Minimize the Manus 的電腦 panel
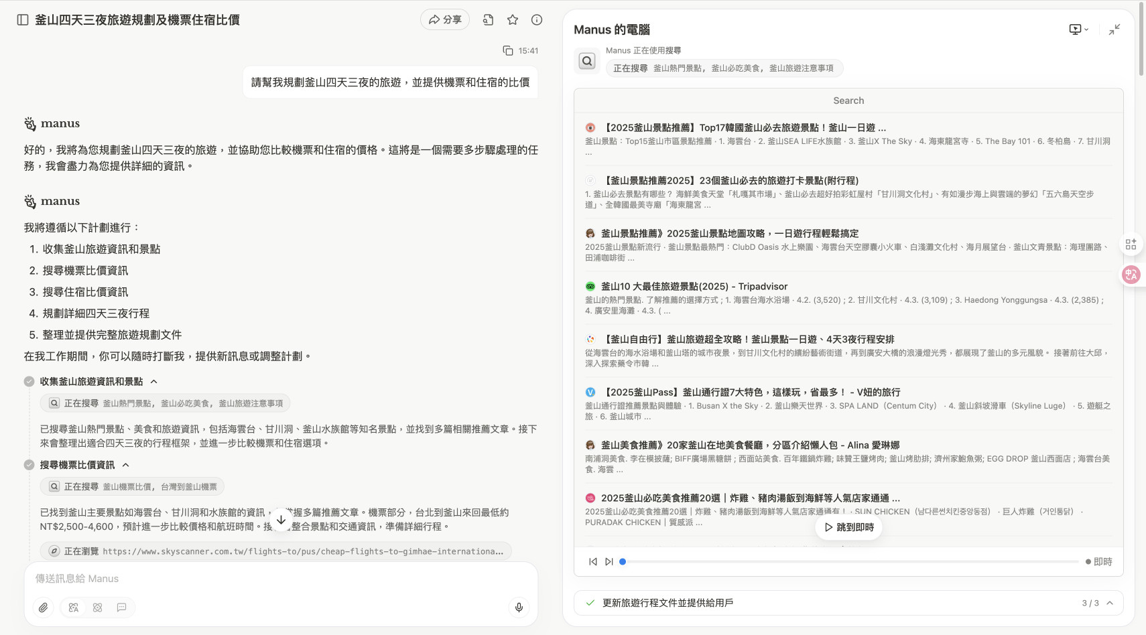1146x635 pixels. coord(1115,29)
